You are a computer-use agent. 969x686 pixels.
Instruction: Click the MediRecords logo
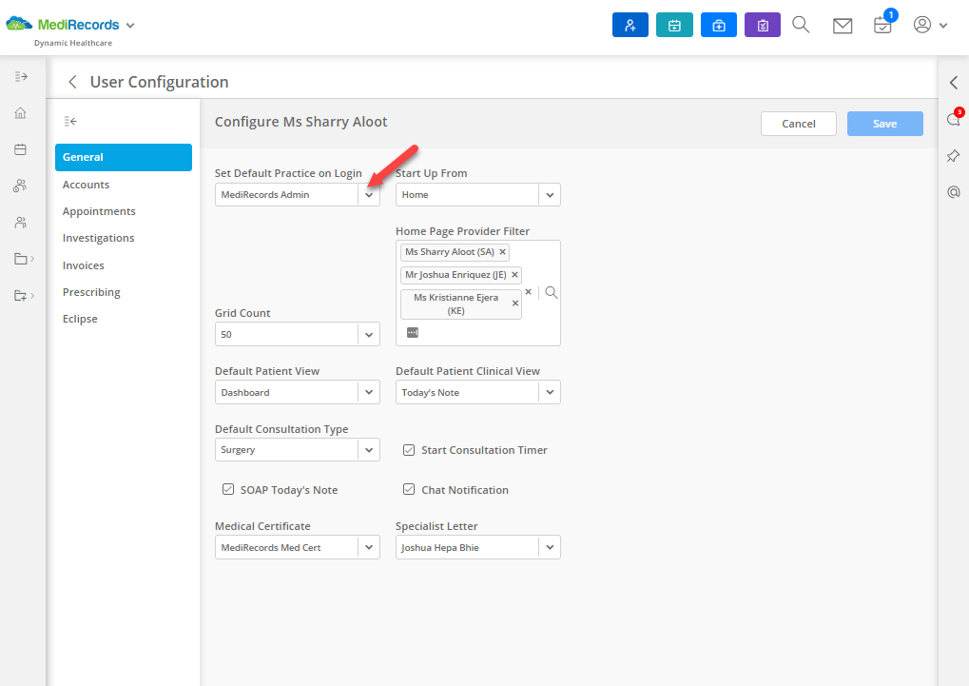click(63, 25)
